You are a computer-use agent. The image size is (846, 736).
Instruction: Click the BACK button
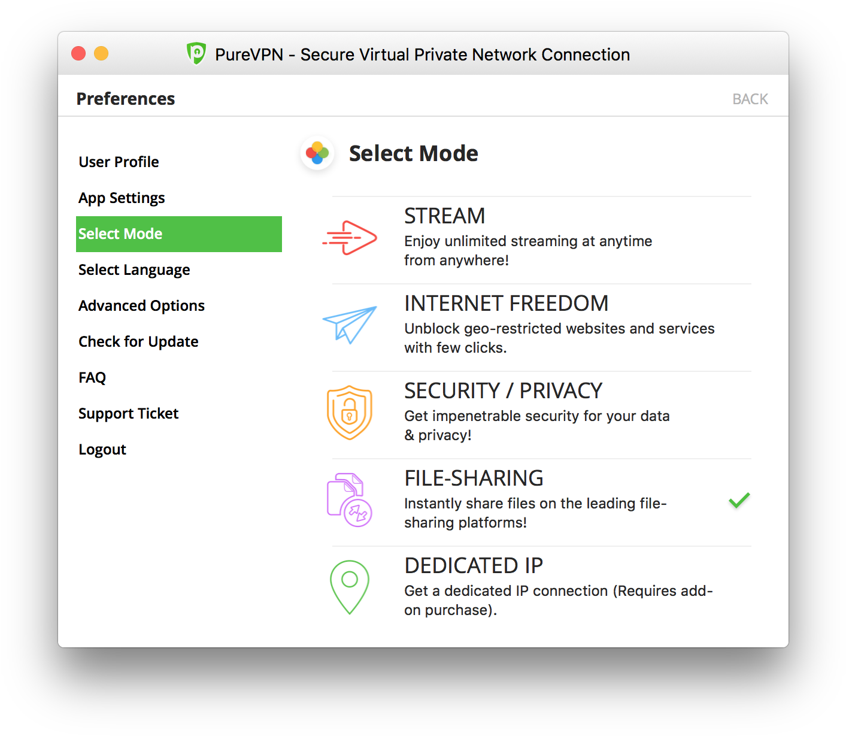pos(750,99)
